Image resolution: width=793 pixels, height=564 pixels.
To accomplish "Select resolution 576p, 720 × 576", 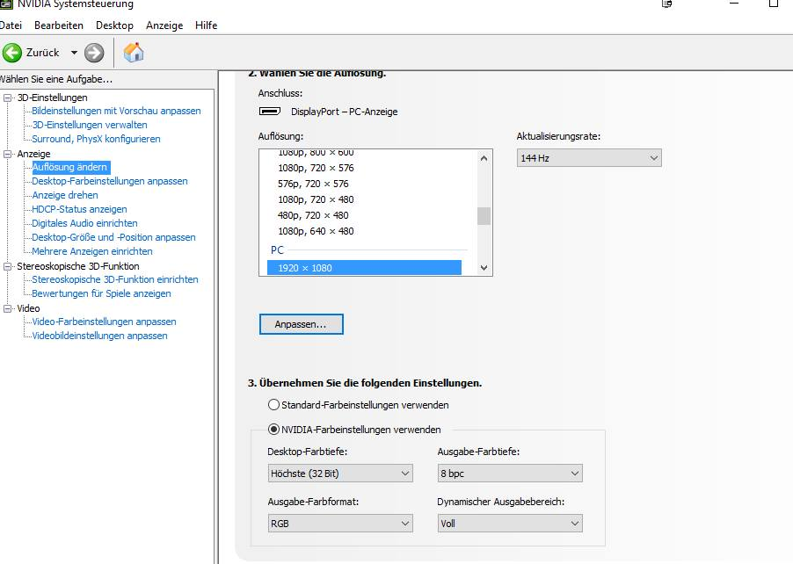I will point(313,184).
